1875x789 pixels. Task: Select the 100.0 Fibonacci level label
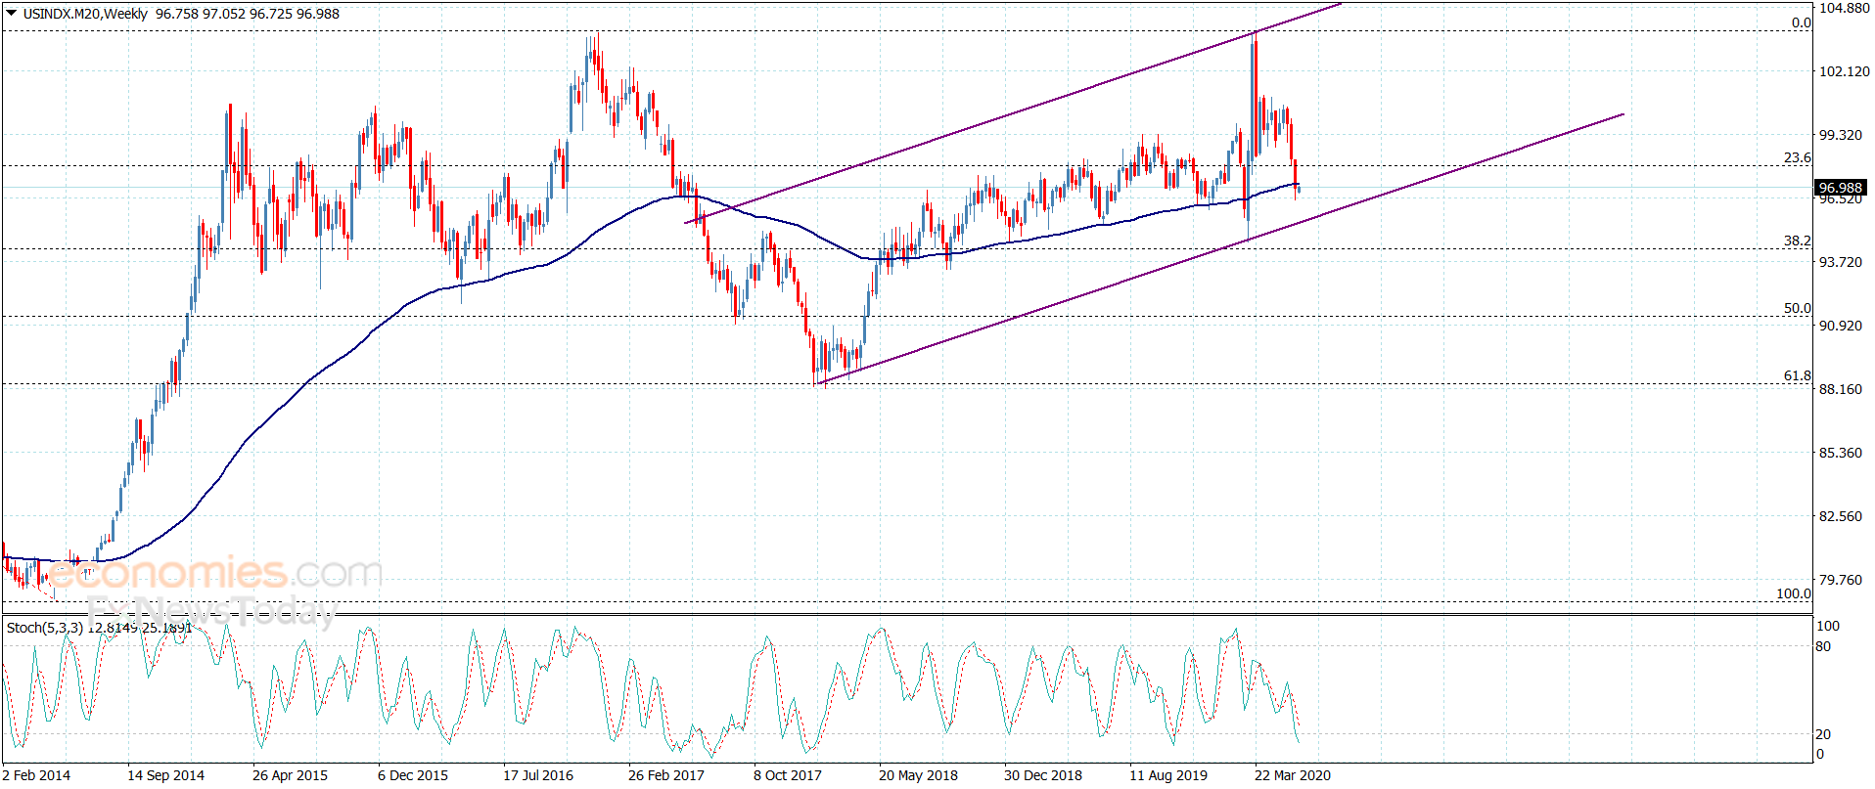(x=1794, y=593)
